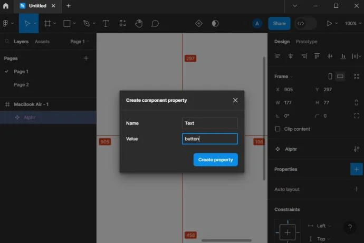This screenshot has width=364, height=243.
Task: Align selection to horizontal centers
Action: point(291,56)
